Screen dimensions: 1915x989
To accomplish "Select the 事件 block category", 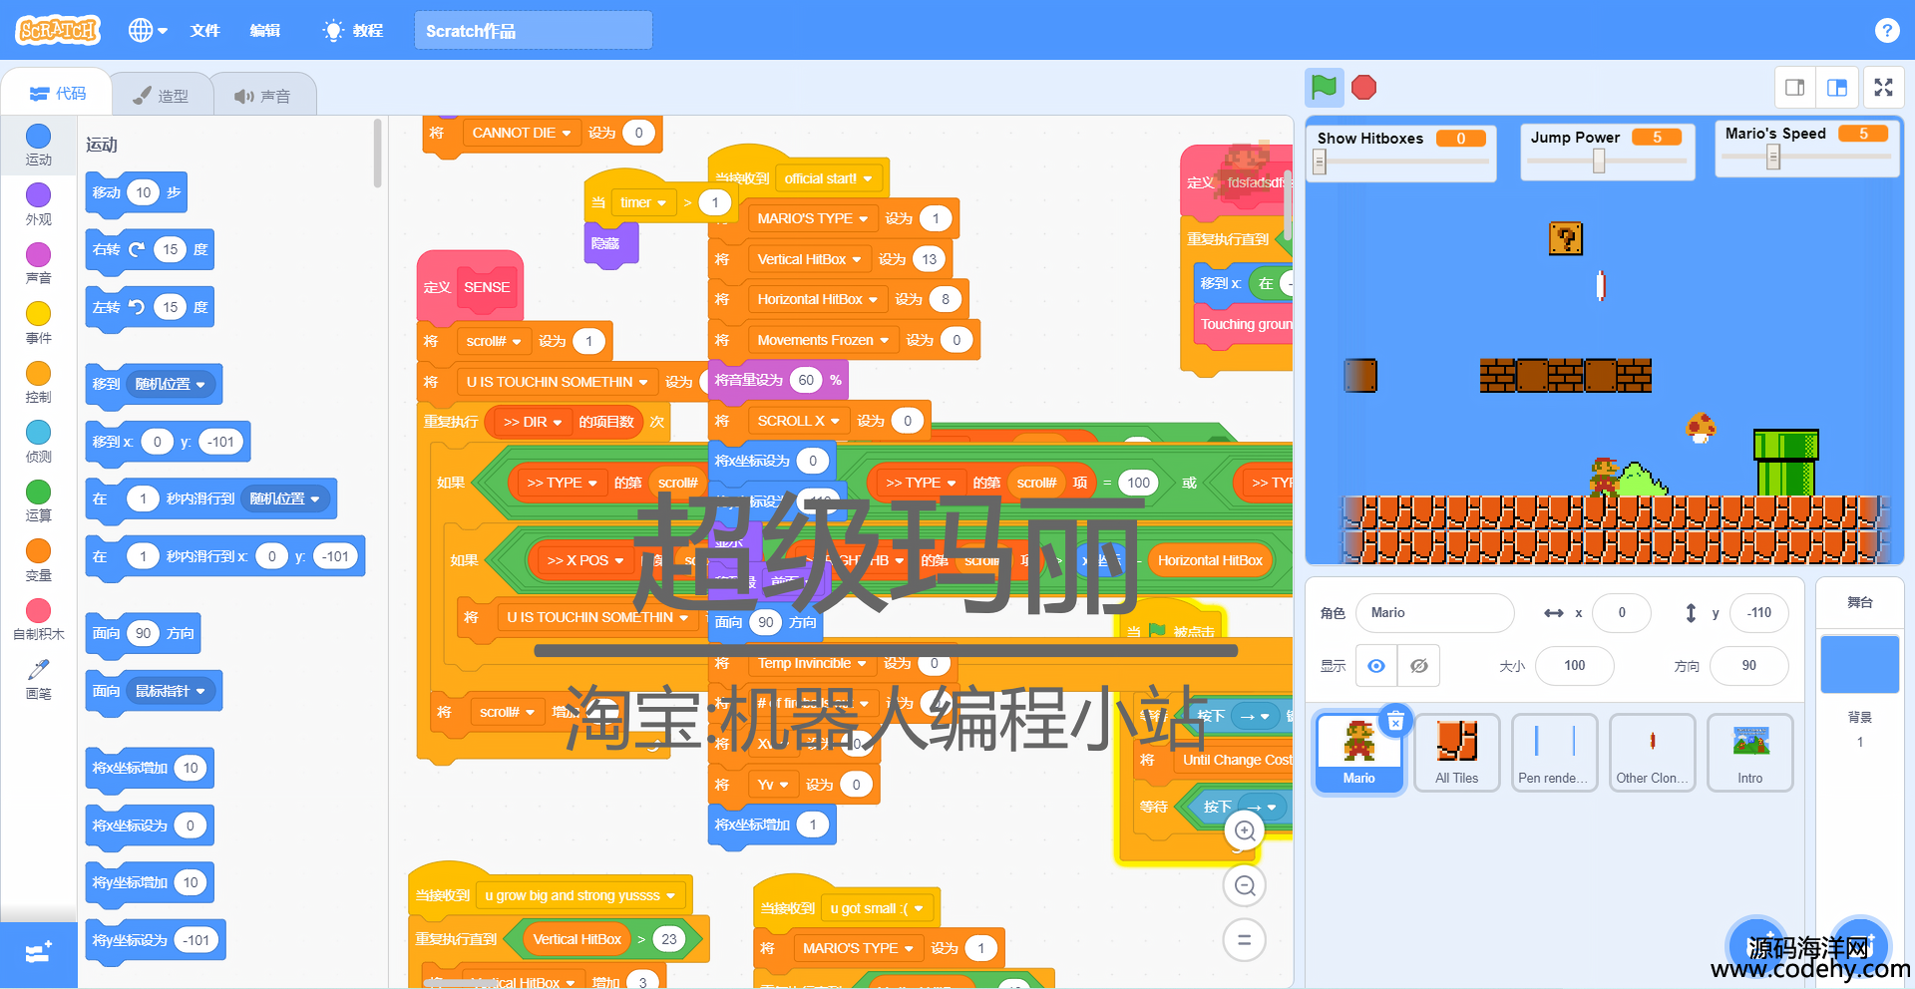I will click(x=38, y=323).
